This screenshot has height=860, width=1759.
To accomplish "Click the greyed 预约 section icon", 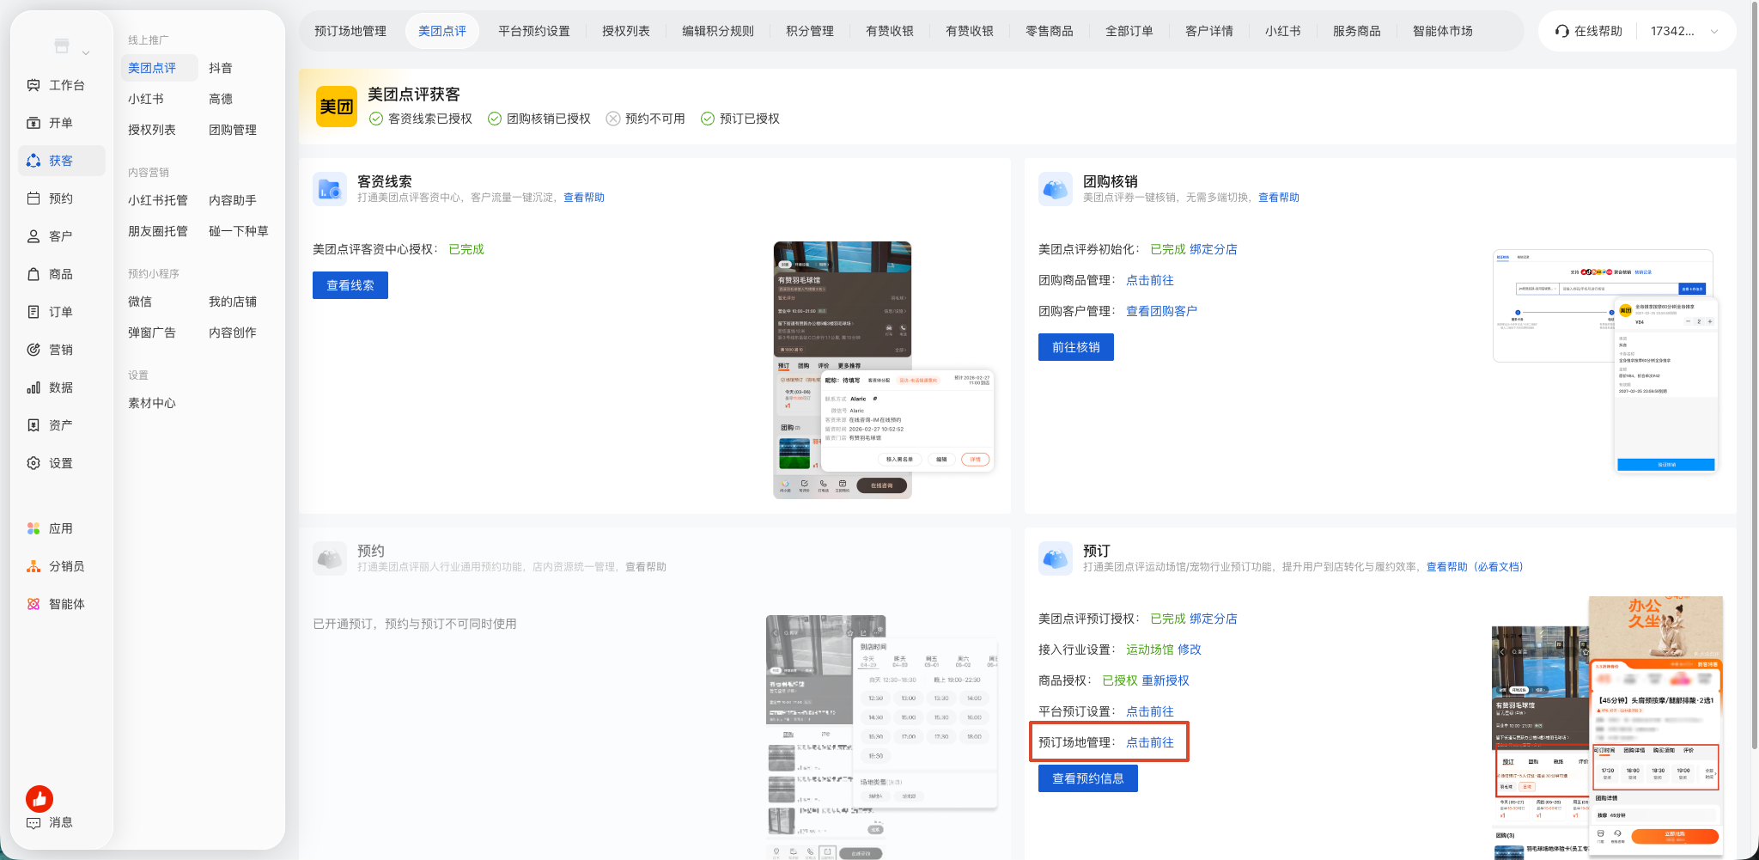I will tap(330, 558).
